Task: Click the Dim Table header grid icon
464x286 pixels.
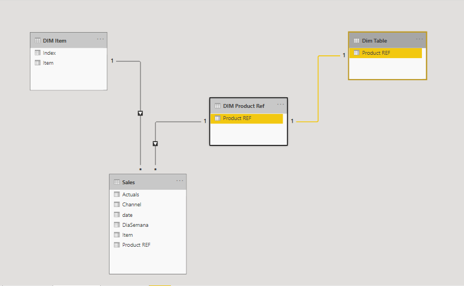Action: click(357, 40)
